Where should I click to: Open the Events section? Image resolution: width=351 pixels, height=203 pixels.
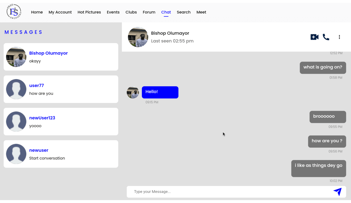tap(113, 12)
